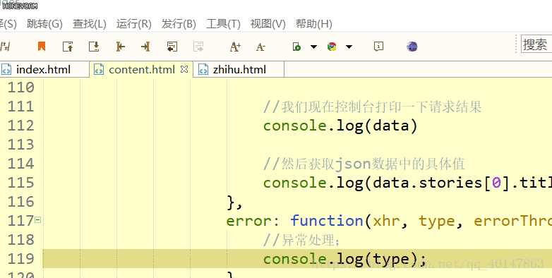Viewport: 552px width, 278px height.
Task: Open the 运行(R) menu
Action: [134, 24]
